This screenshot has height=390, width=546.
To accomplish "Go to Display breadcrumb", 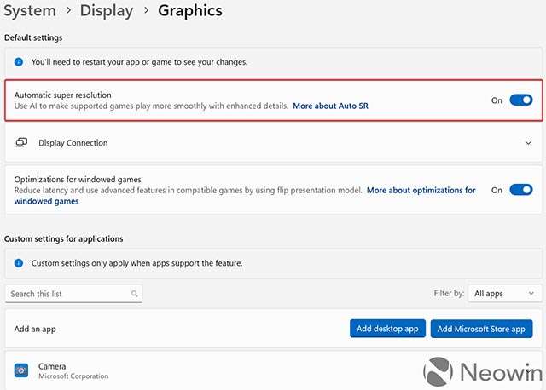I will pos(107,11).
